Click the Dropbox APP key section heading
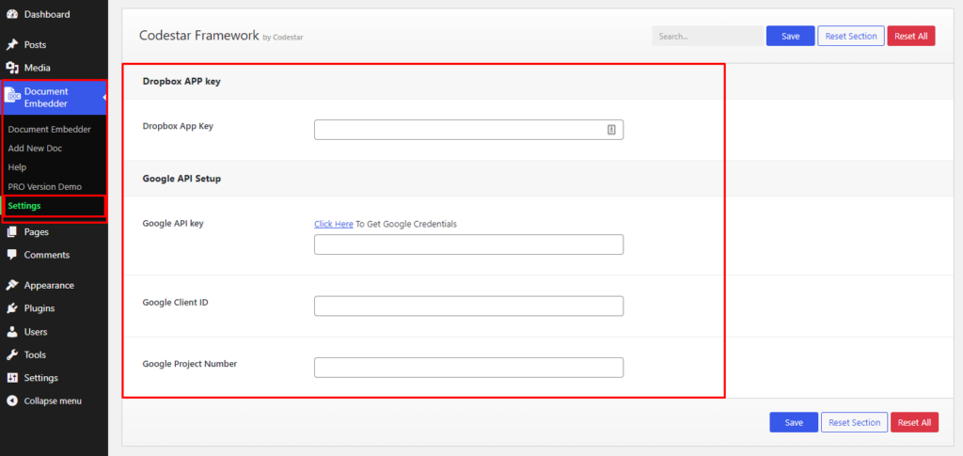 click(182, 81)
